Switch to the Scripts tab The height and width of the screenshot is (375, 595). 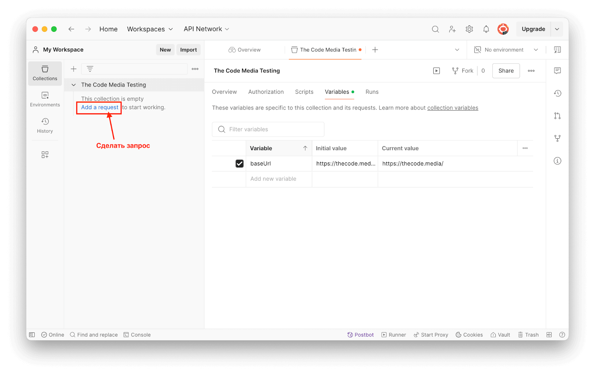tap(304, 92)
